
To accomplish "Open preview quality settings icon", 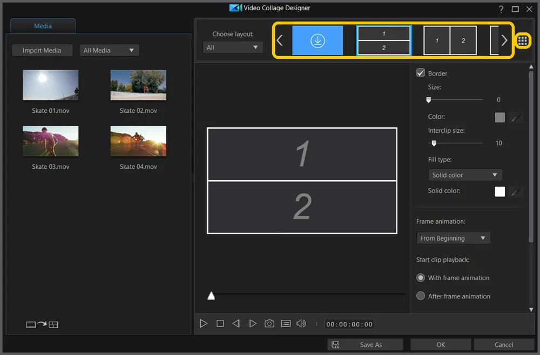I will pyautogui.click(x=286, y=324).
